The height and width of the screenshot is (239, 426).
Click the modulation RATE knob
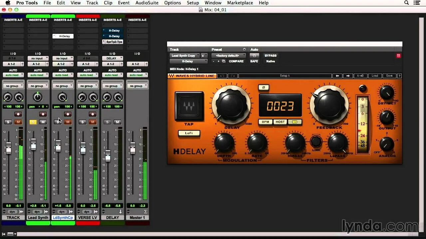(257, 143)
